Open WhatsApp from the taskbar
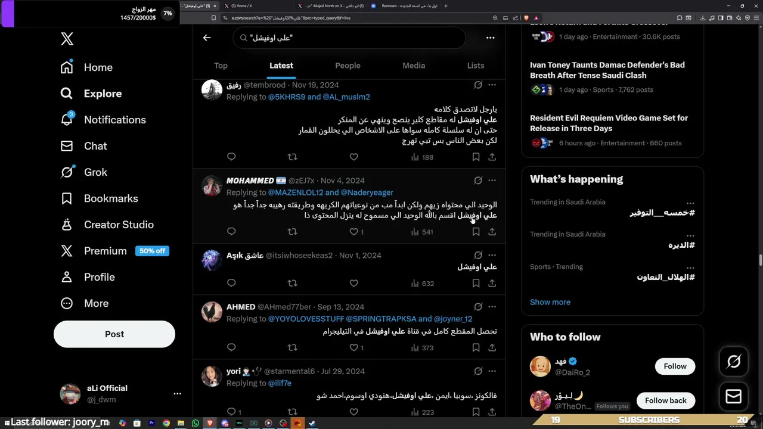763x429 pixels. (196, 423)
